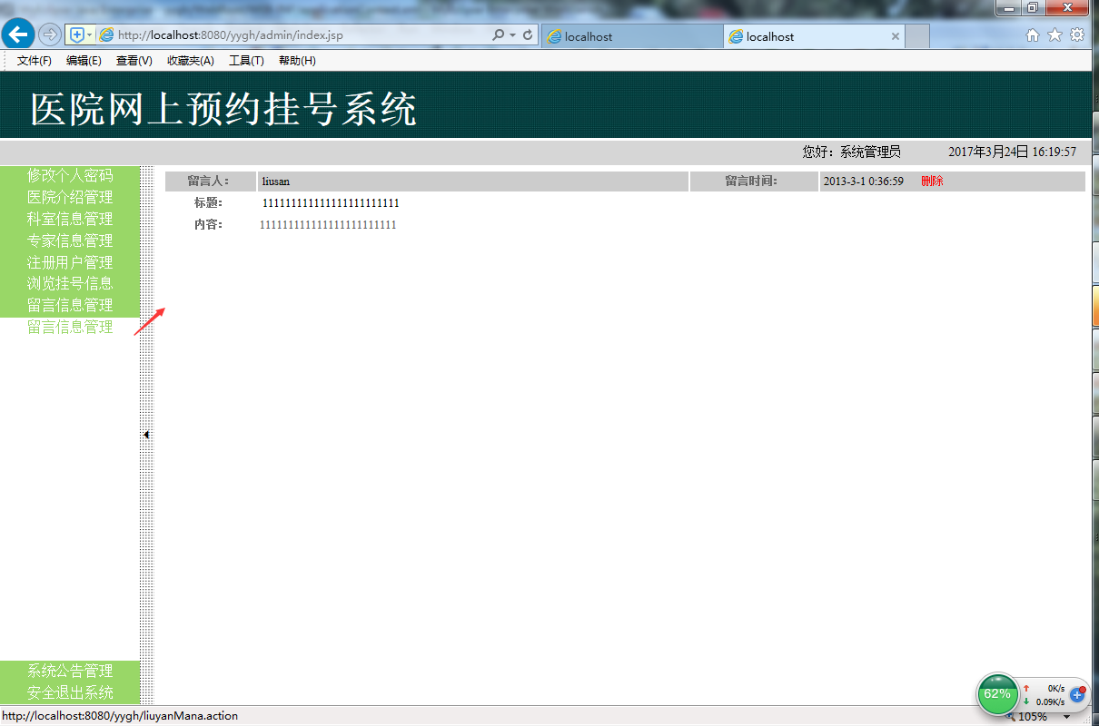Screen dimensions: 1099x726
Task: Open 浏览挂号信息 in sidebar
Action: 70,283
